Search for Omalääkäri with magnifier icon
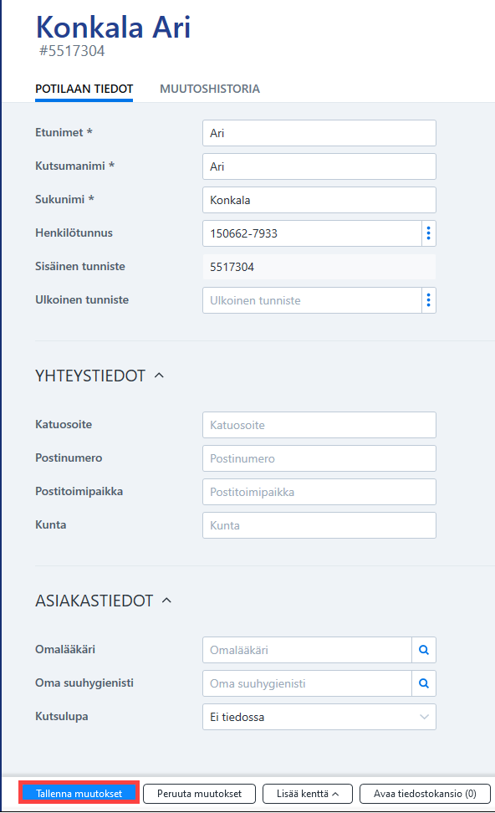The height and width of the screenshot is (813, 495). pos(424,650)
